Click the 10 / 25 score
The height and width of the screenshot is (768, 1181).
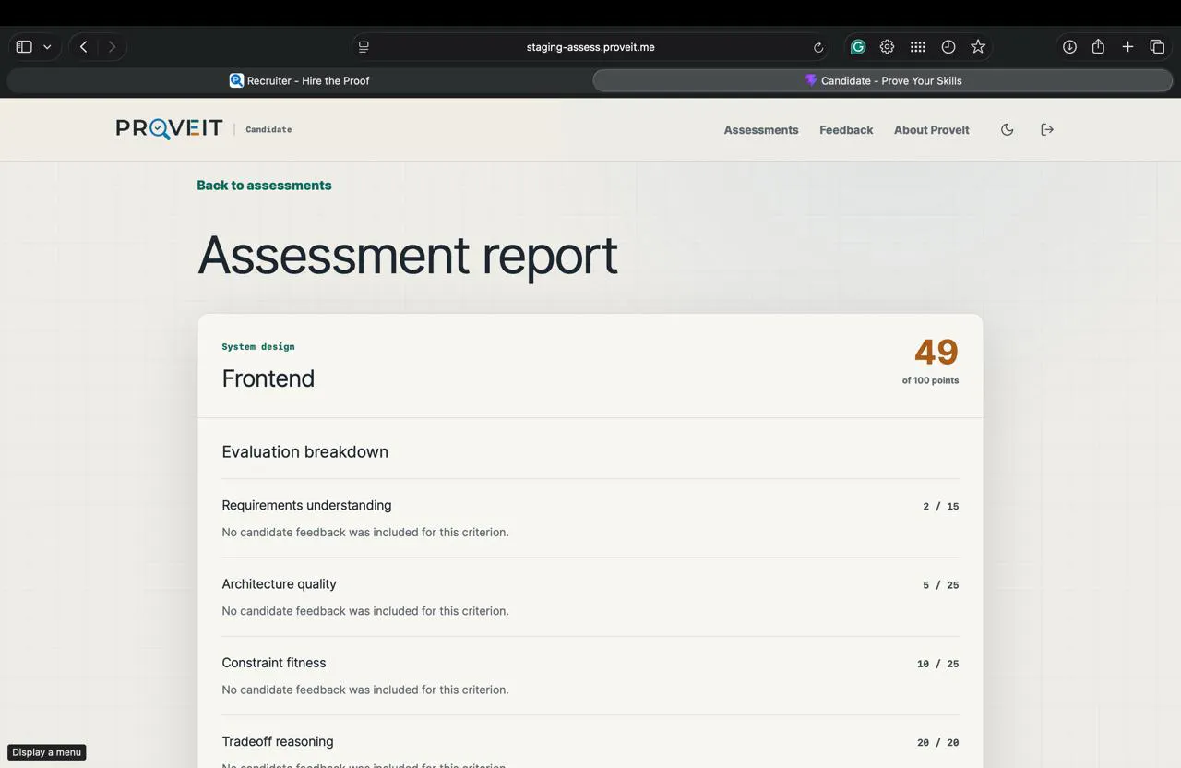937,664
